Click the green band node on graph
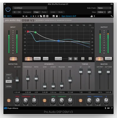Image resolution: width=117 pixels, height=118 pixels. [36, 32]
